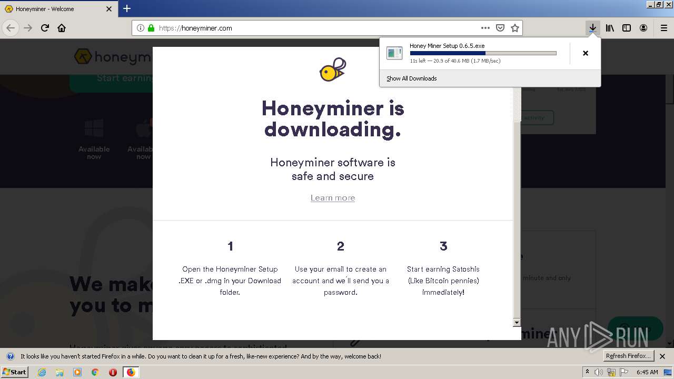Click the Honey Miner exe file icon
This screenshot has width=674, height=379.
pyautogui.click(x=394, y=53)
